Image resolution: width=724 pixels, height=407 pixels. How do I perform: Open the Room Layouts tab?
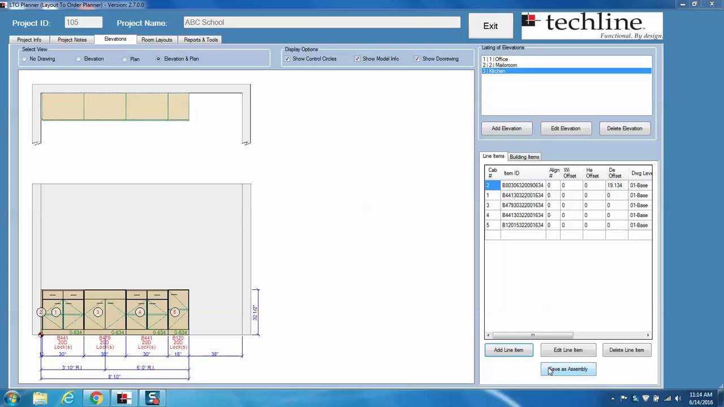tap(157, 40)
